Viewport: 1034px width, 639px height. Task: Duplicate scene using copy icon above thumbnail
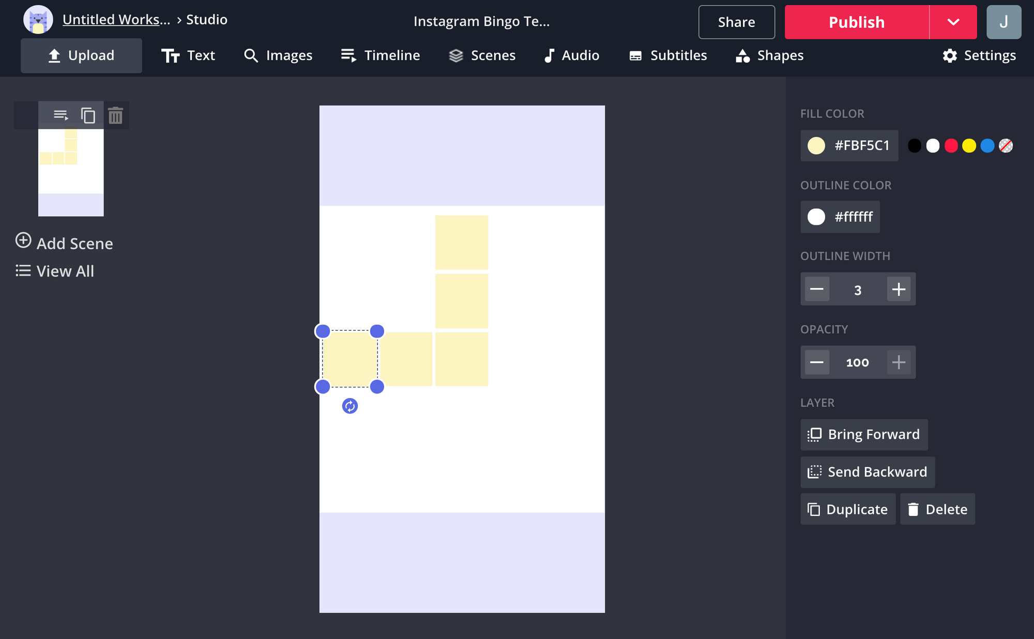[x=88, y=115]
